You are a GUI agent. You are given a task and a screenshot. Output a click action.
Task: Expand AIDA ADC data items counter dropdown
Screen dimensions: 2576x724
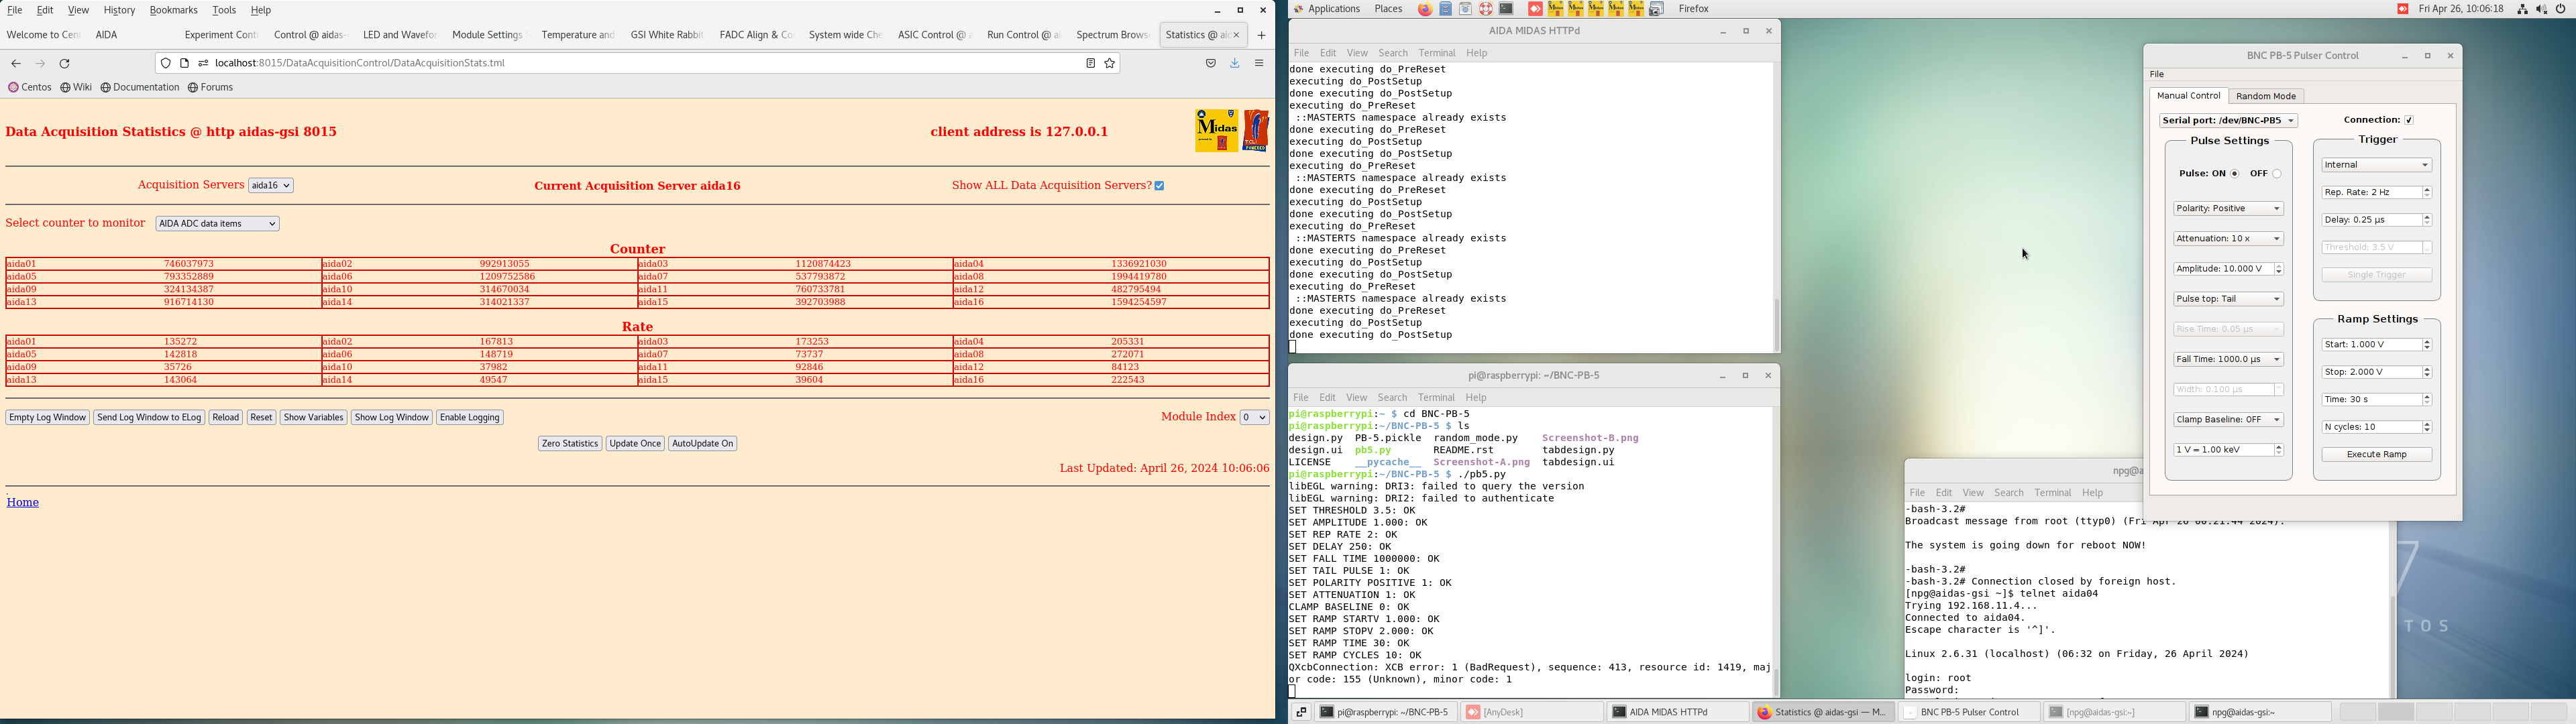click(217, 224)
